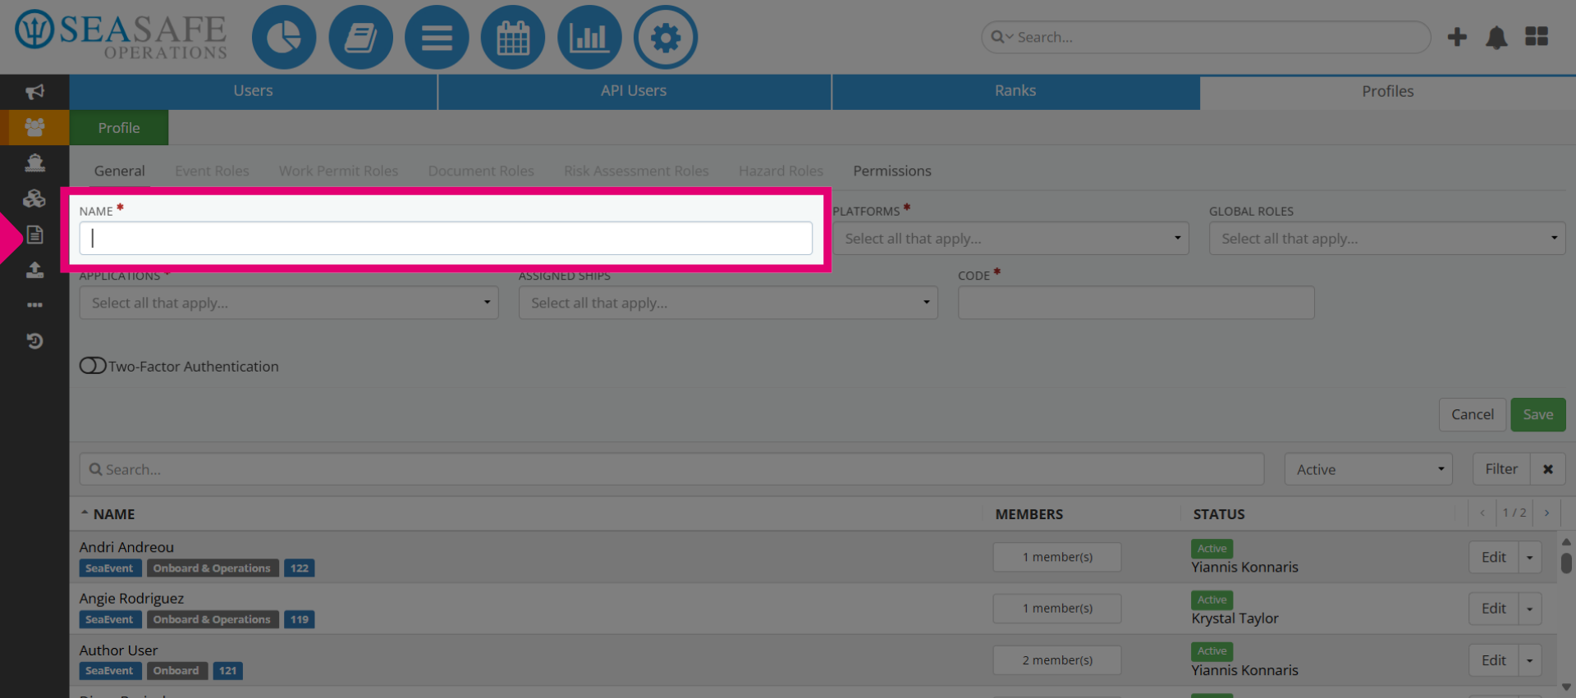
Task: Click the top search magnifier dropdown icon
Action: [x=1001, y=37]
